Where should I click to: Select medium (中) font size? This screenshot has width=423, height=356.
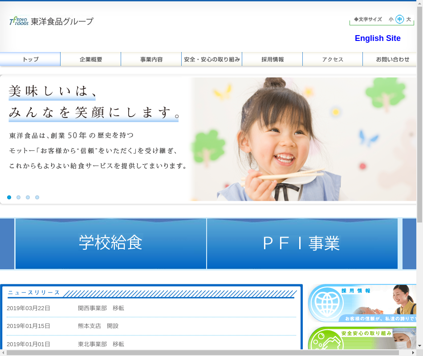[x=399, y=19]
